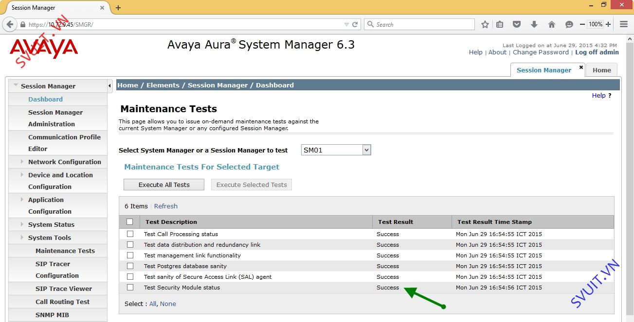Check Test Security Module status row
Viewport: 634px width, 322px height.
coord(130,287)
